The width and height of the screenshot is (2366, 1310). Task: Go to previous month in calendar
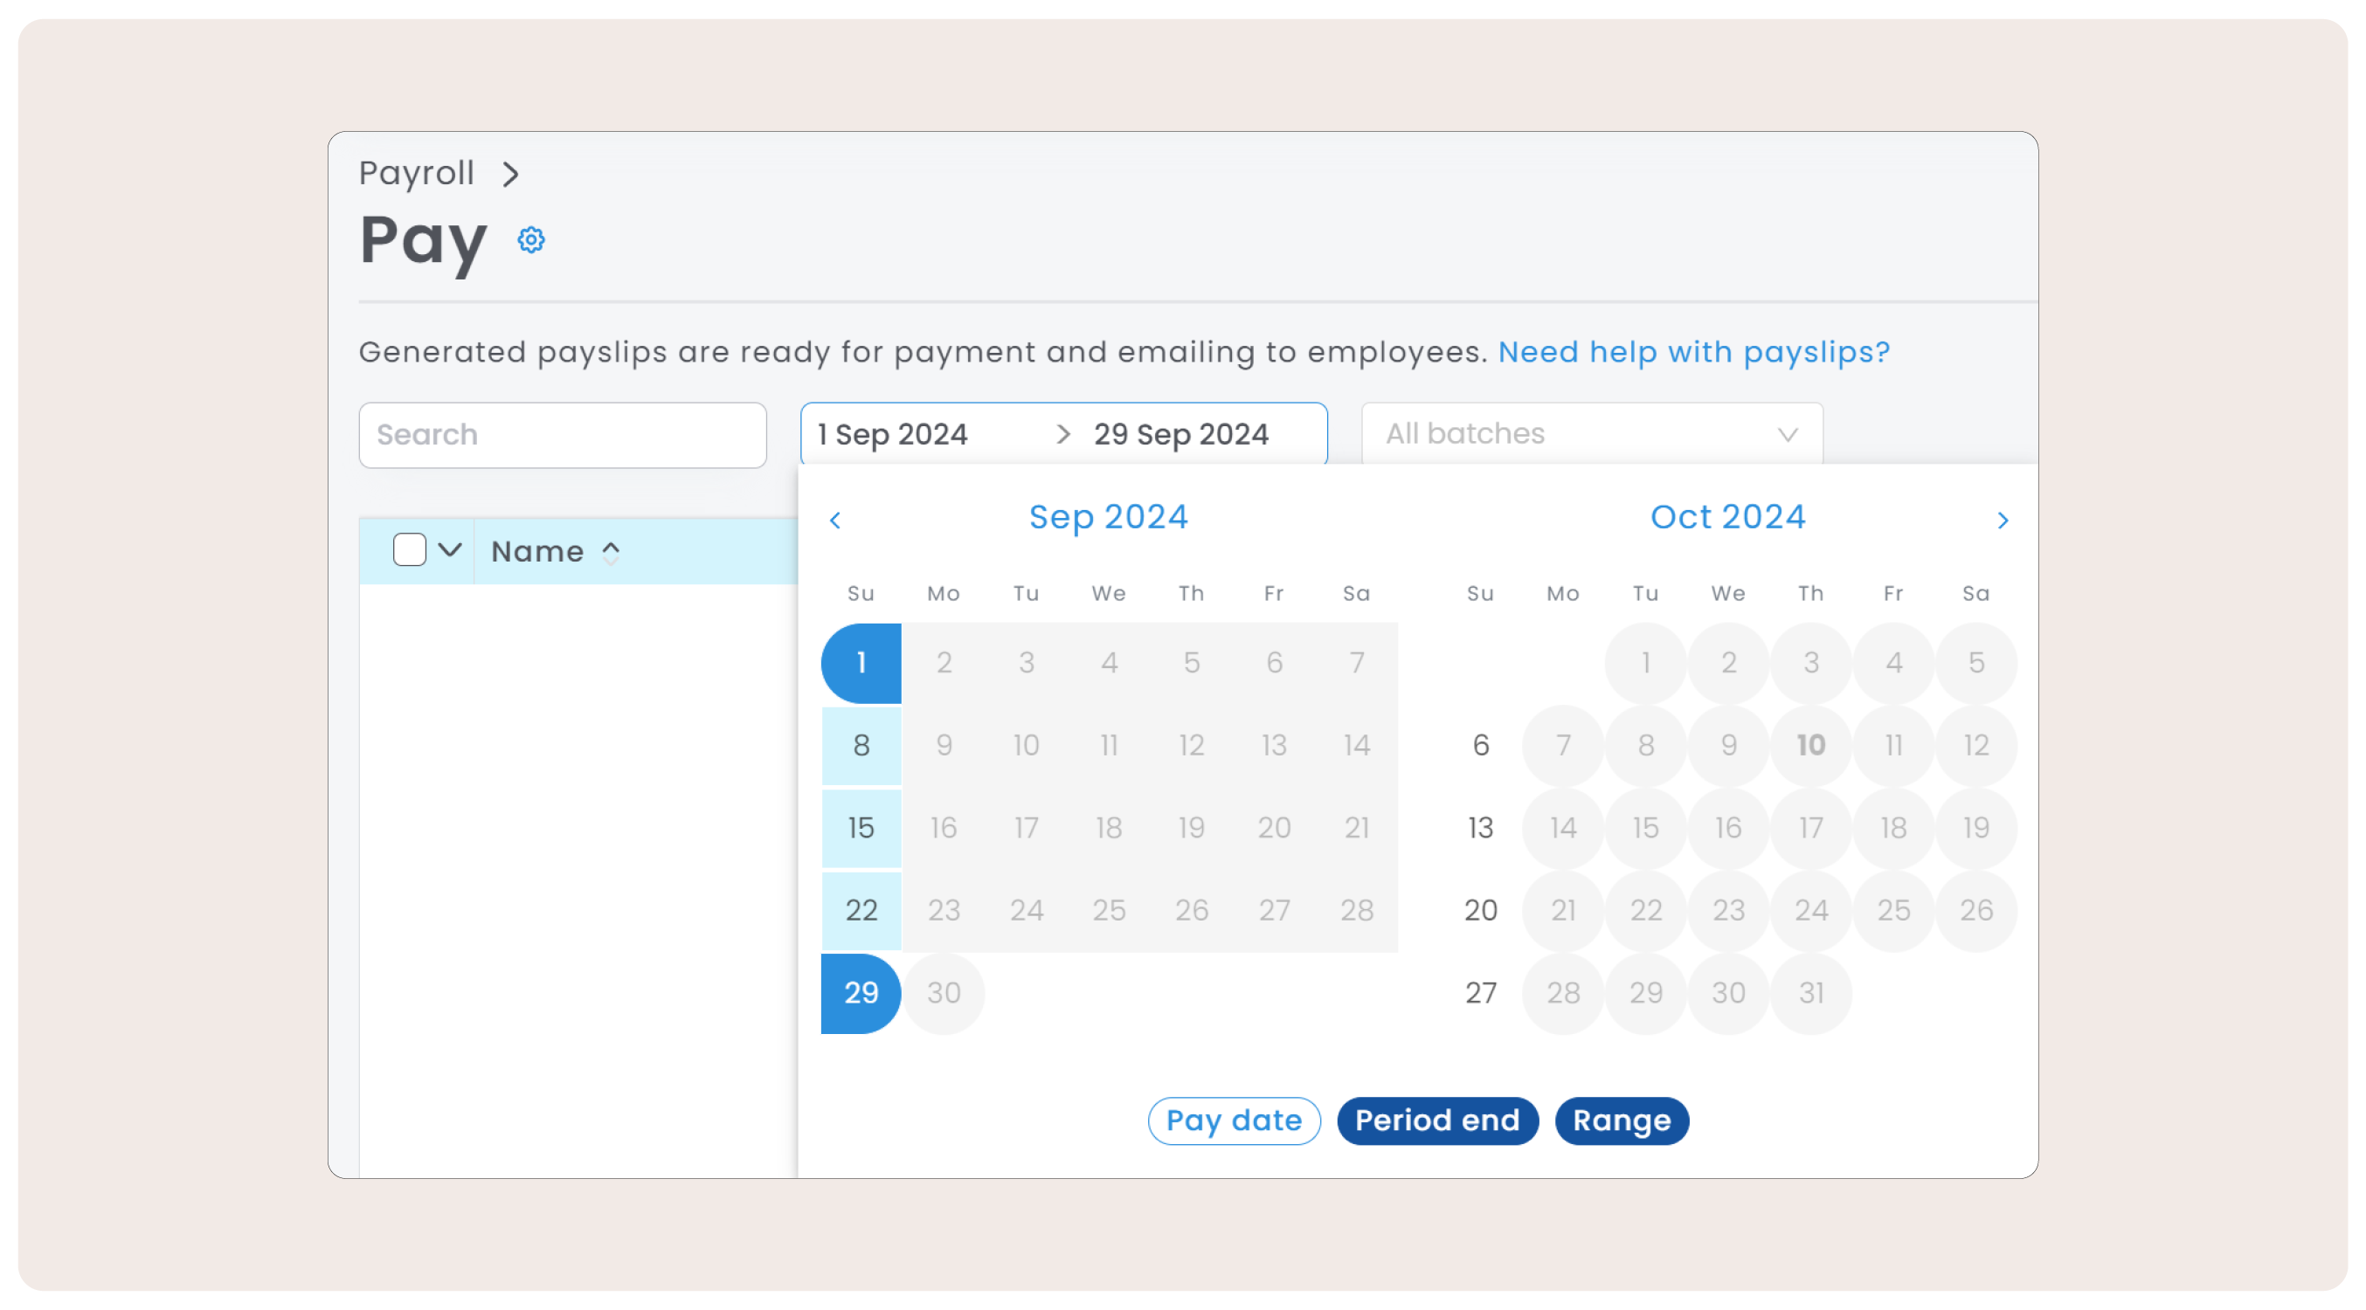click(x=835, y=521)
